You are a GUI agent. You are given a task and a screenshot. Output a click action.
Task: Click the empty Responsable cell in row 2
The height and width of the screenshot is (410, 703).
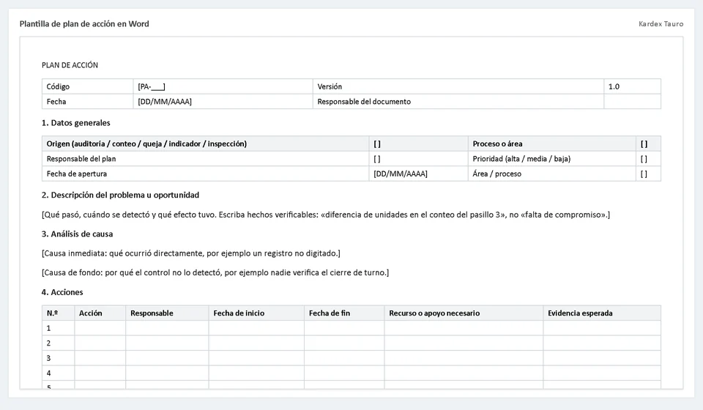coord(167,343)
